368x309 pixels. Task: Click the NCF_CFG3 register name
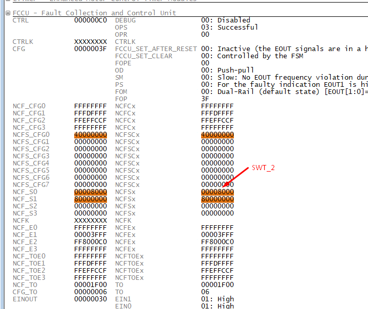click(29, 128)
